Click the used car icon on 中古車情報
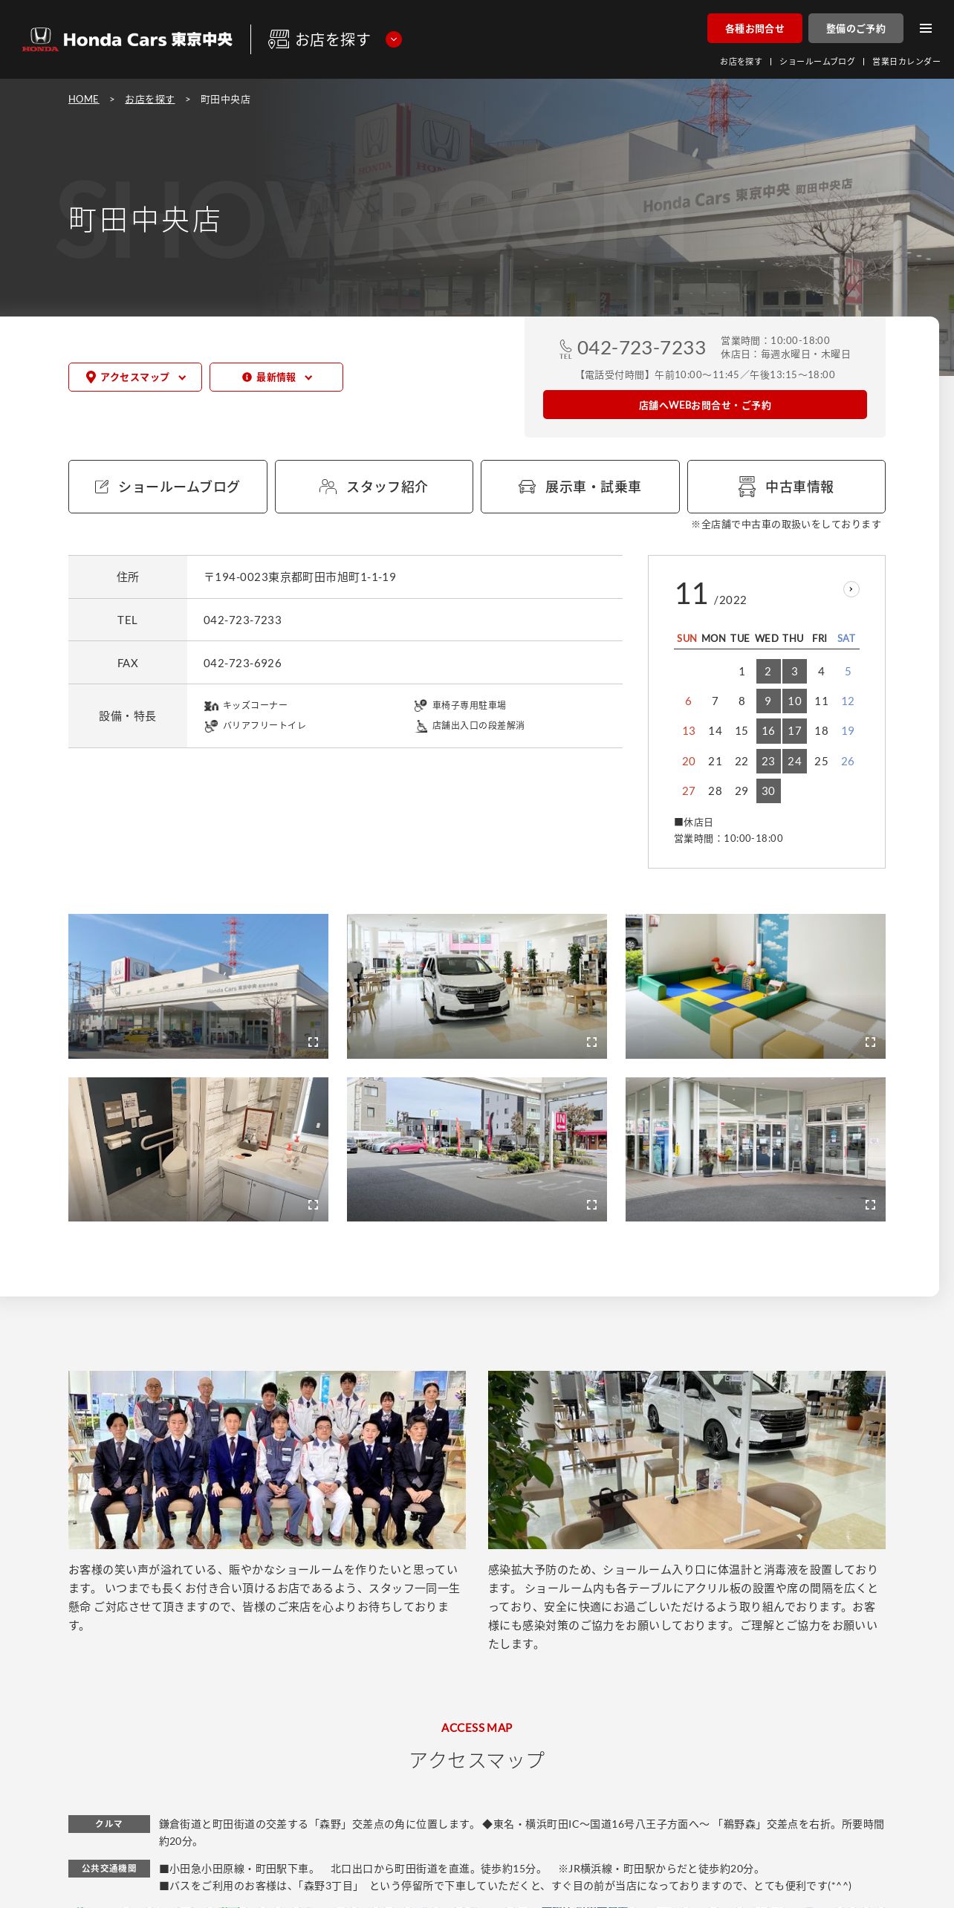 pos(747,486)
